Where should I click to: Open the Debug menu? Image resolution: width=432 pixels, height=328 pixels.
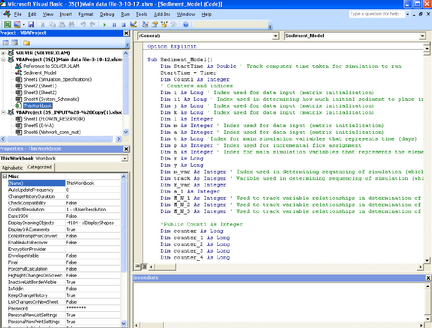107,14
